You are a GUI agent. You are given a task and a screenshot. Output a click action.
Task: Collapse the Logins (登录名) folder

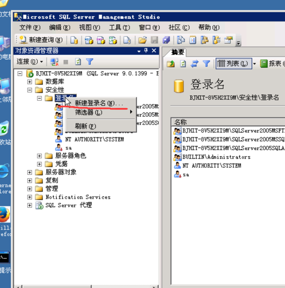39,98
